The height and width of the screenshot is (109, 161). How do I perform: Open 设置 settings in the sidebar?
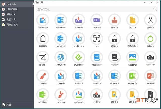coord(17,105)
